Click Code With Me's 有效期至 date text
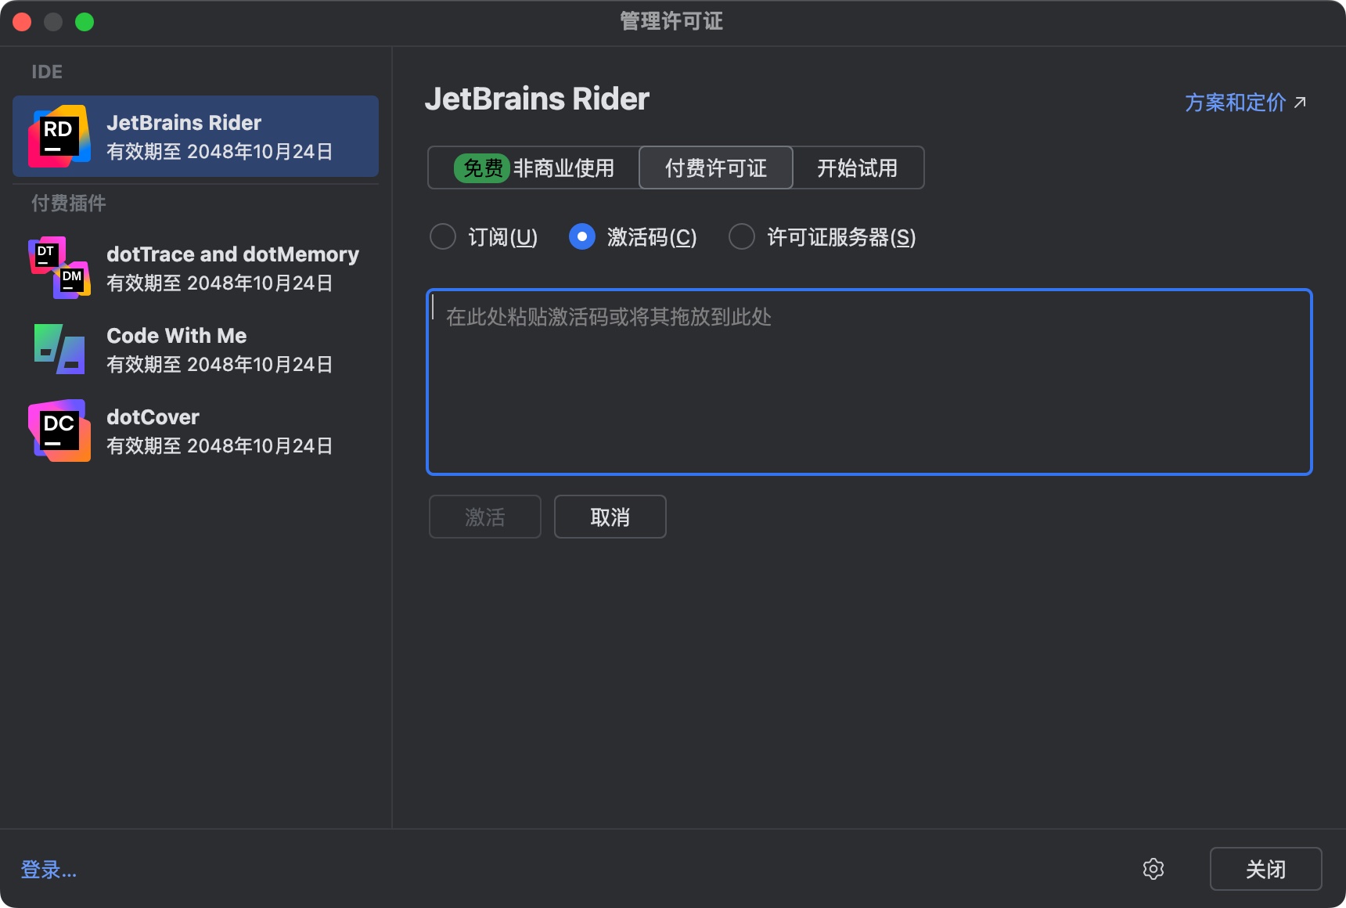This screenshot has width=1346, height=908. pos(220,365)
